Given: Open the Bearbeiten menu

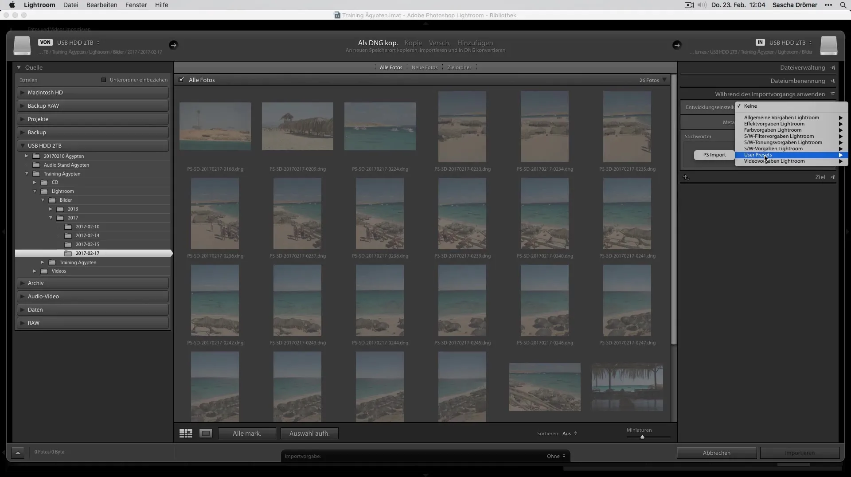Looking at the screenshot, I should (102, 5).
